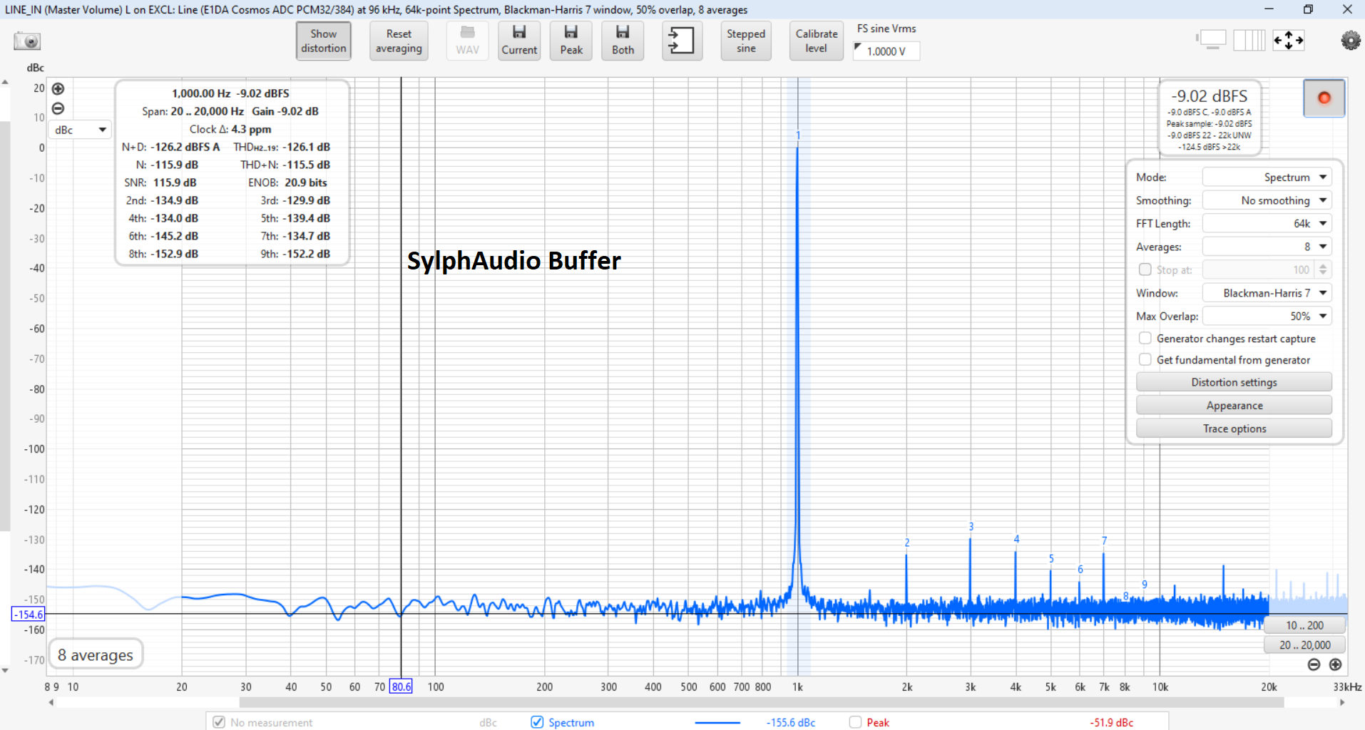Image resolution: width=1365 pixels, height=730 pixels.
Task: Zoom out horizontal axis minus icon
Action: (1314, 664)
